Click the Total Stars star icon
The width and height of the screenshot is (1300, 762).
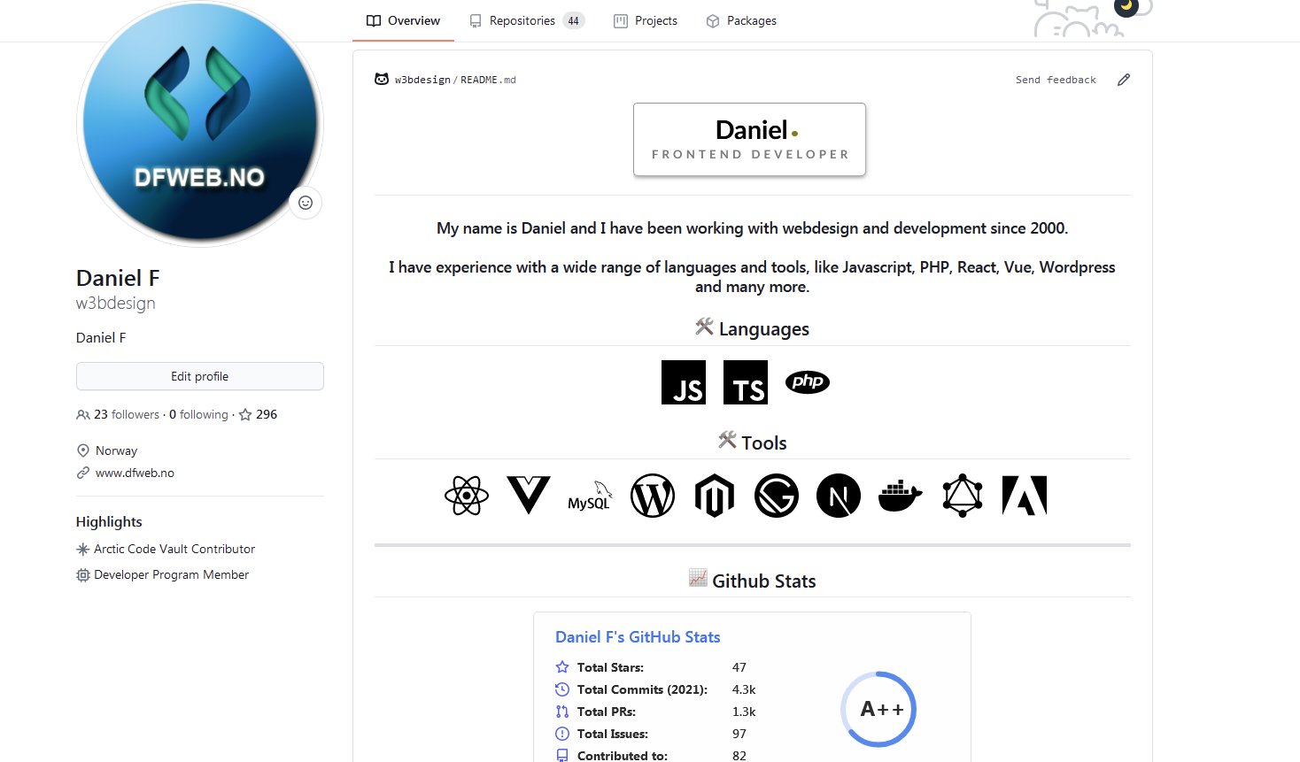point(562,667)
